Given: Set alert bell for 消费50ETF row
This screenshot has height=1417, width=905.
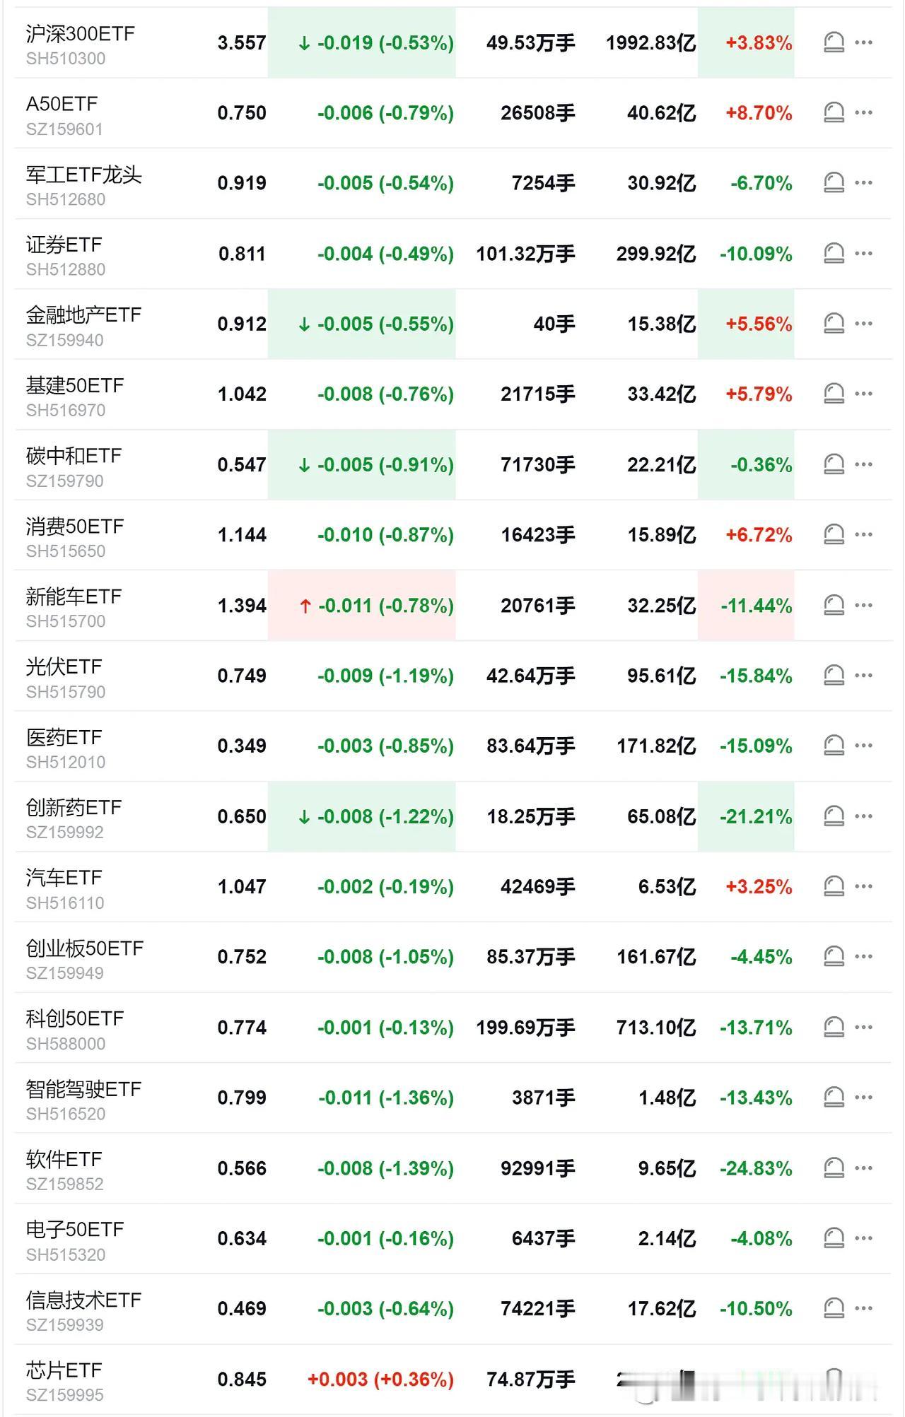Looking at the screenshot, I should 834,534.
